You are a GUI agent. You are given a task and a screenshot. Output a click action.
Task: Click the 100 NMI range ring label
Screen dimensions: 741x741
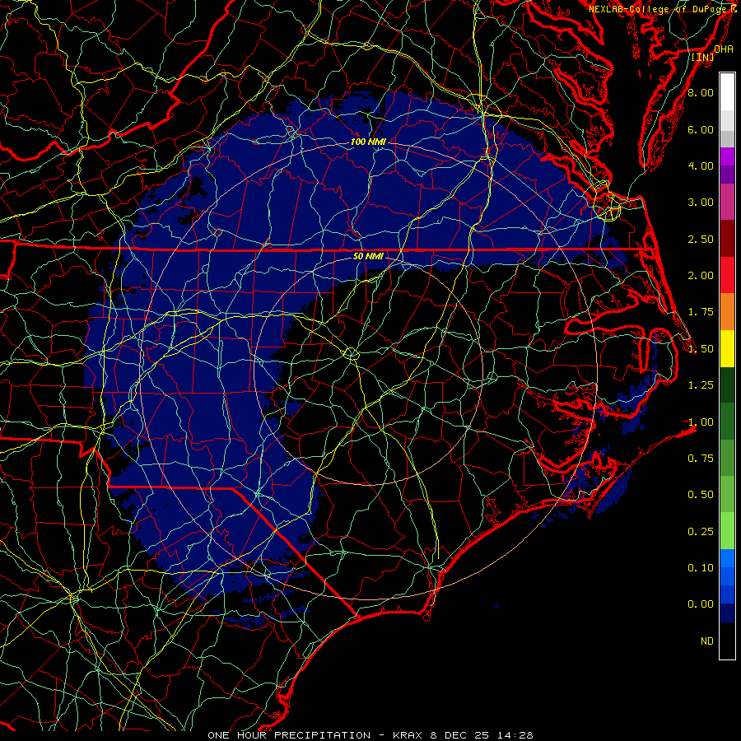[368, 142]
